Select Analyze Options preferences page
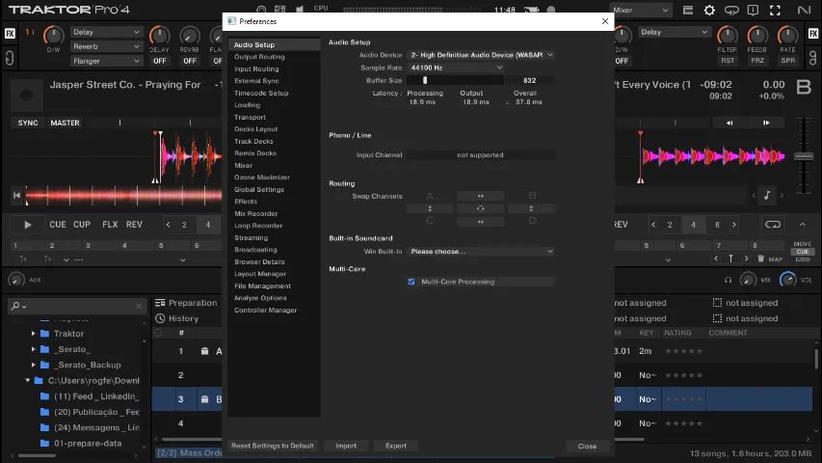The height and width of the screenshot is (463, 822). pos(260,298)
